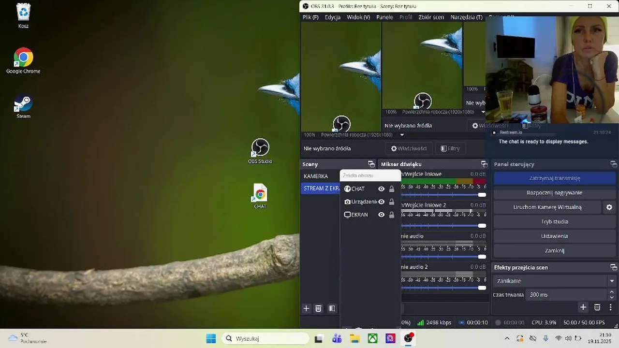
Task: Toggle visibility of the CHAT source
Action: click(x=381, y=189)
